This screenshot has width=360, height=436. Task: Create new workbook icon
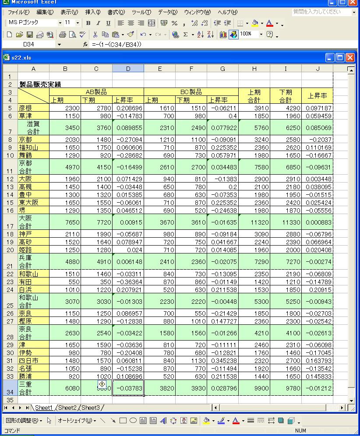tap(9, 35)
